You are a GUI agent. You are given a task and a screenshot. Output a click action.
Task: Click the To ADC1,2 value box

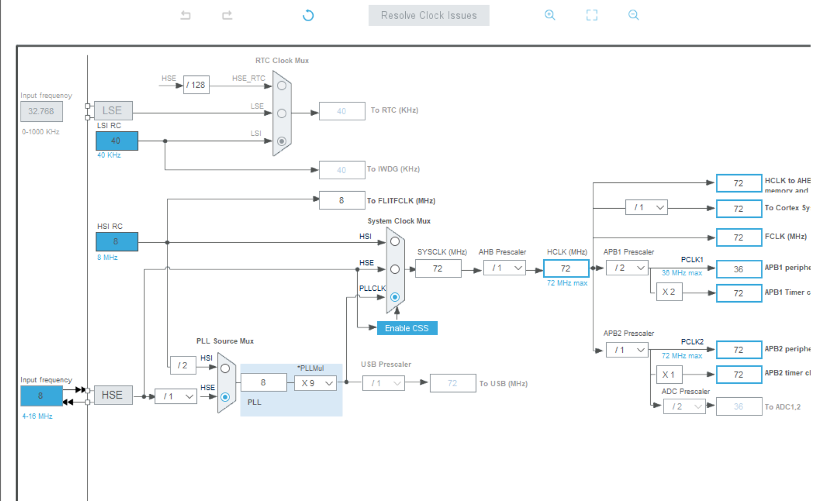pyautogui.click(x=739, y=406)
